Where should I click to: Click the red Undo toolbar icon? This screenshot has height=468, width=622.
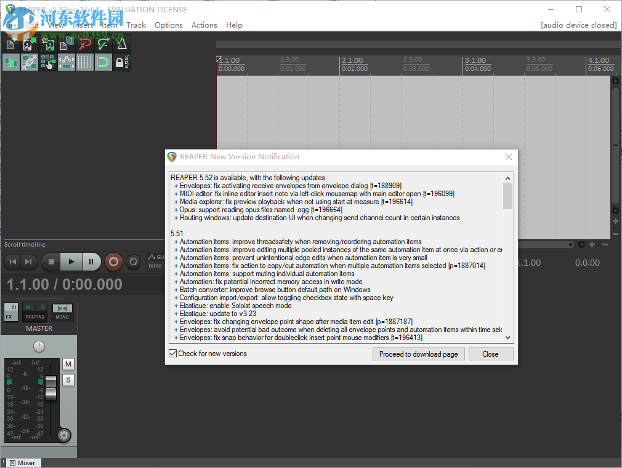click(x=84, y=44)
